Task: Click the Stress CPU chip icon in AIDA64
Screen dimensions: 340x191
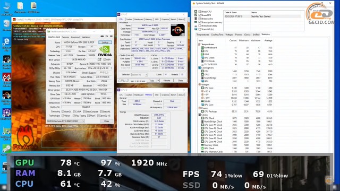Action: [x=196, y=12]
